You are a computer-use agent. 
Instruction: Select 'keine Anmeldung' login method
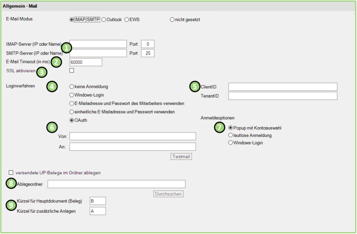tap(72, 86)
